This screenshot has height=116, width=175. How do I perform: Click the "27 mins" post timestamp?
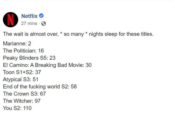pyautogui.click(x=29, y=23)
